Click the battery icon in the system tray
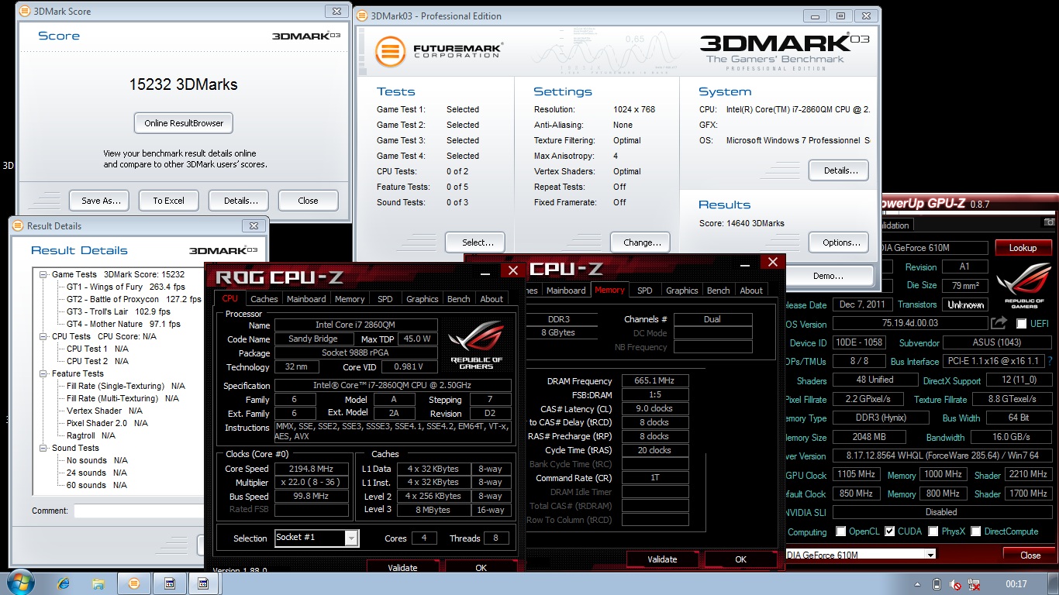The width and height of the screenshot is (1059, 595). [937, 584]
